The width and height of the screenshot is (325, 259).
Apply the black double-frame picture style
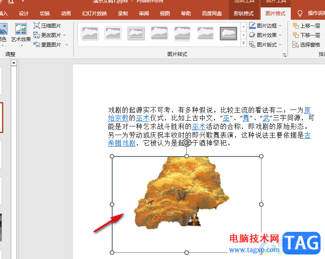[228, 33]
